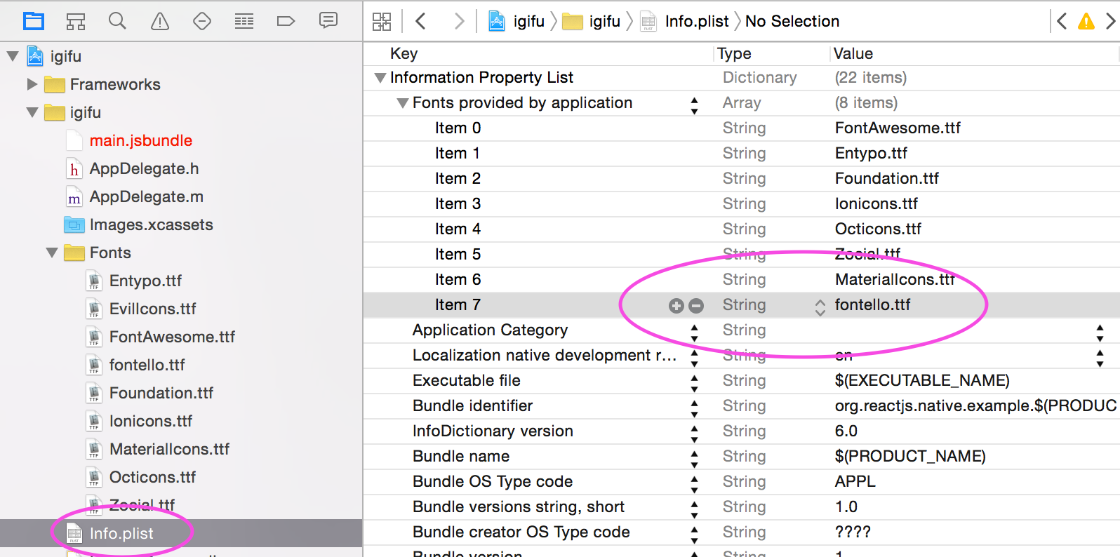This screenshot has height=557, width=1120.
Task: Remove Item 7 with the minus button
Action: [x=696, y=305]
